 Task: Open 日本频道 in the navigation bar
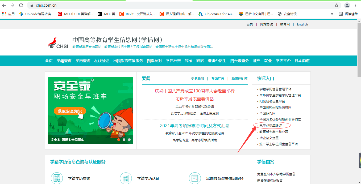(302, 61)
